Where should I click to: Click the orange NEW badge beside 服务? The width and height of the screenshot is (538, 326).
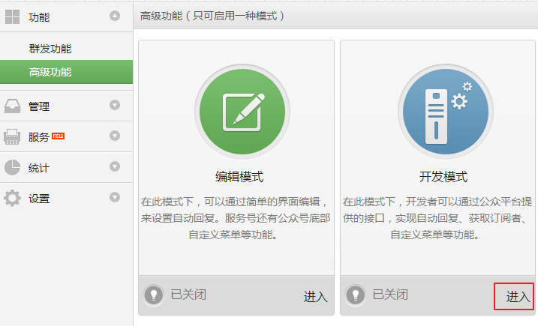pyautogui.click(x=59, y=136)
